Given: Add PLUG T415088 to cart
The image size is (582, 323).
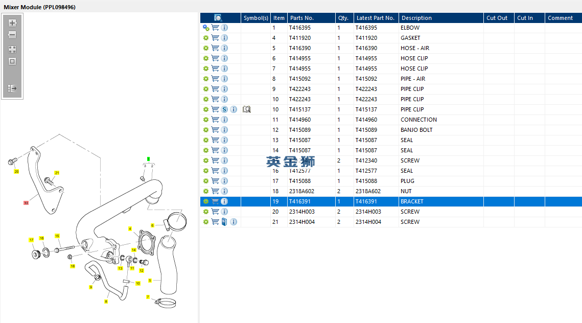Looking at the screenshot, I should point(215,181).
